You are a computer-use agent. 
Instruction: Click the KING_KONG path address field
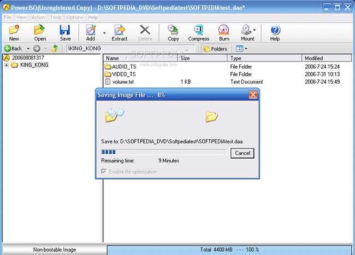click(131, 49)
